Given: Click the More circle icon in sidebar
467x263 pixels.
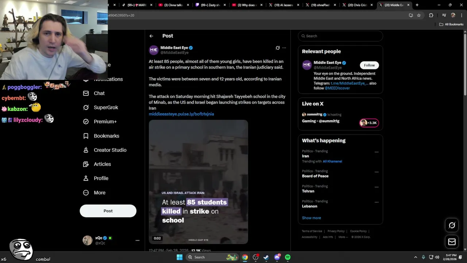Looking at the screenshot, I should [86, 193].
